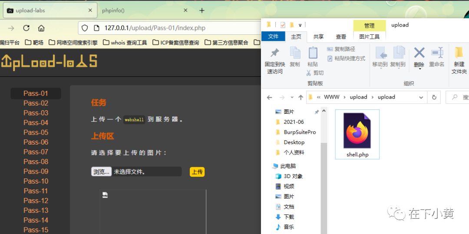Click the 管理 contextual tab header
Screen dimensions: 469x234
pos(370,26)
